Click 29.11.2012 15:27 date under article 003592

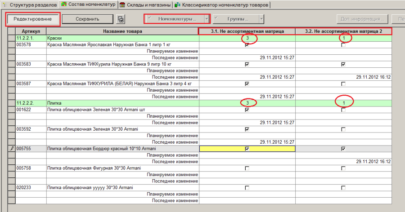(x=277, y=142)
